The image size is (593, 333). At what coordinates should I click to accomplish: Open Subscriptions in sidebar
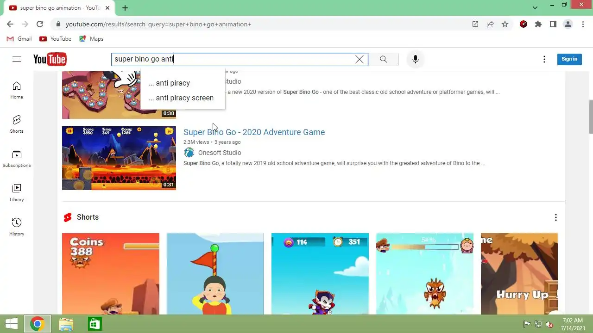[17, 159]
